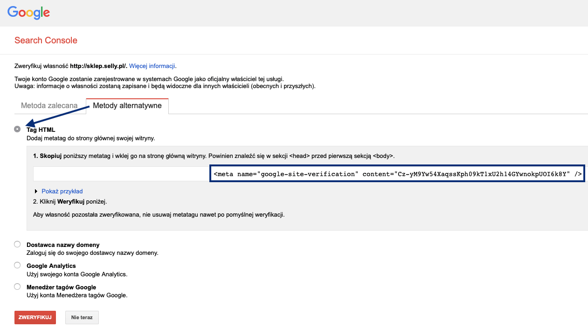Click the Google Analytics label
The image size is (588, 335).
point(51,266)
